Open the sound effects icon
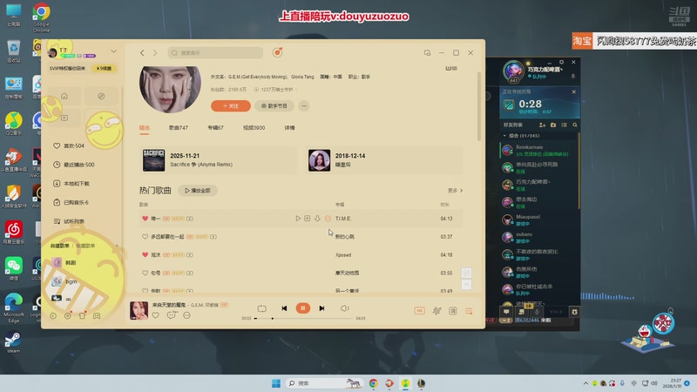The height and width of the screenshot is (392, 697). (x=436, y=311)
